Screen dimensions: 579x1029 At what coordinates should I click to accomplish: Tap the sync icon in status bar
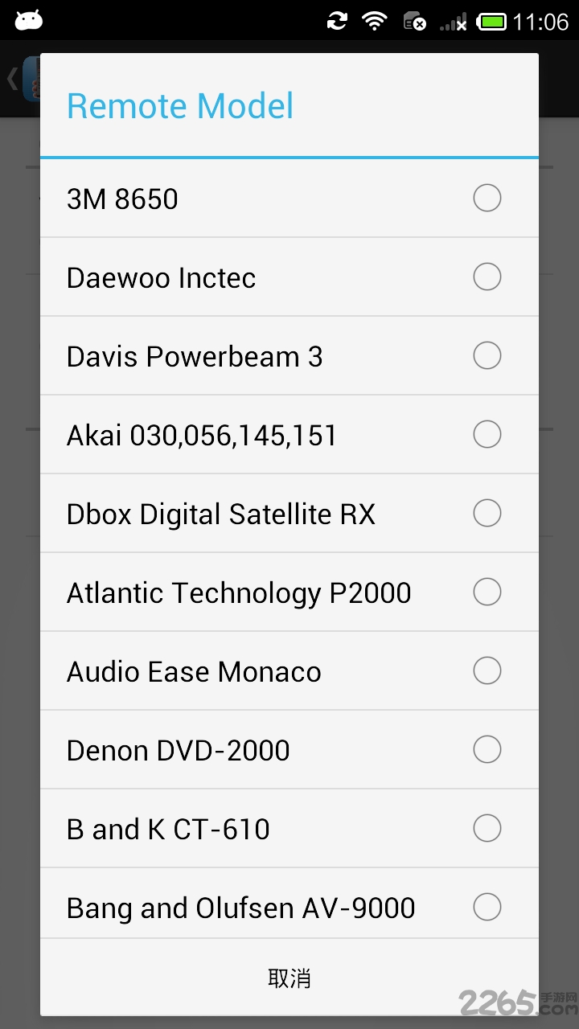[338, 21]
